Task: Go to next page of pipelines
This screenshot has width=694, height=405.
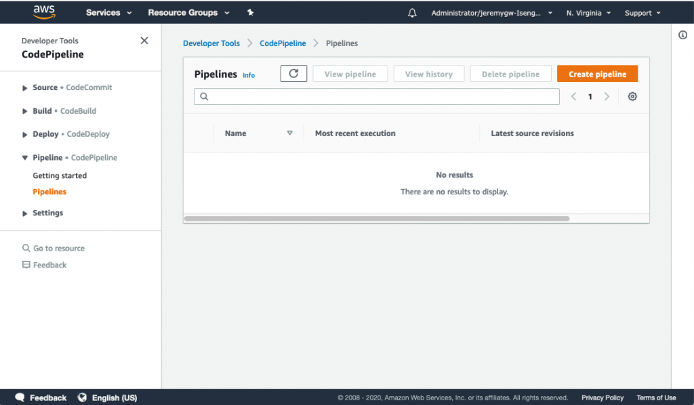Action: (607, 96)
